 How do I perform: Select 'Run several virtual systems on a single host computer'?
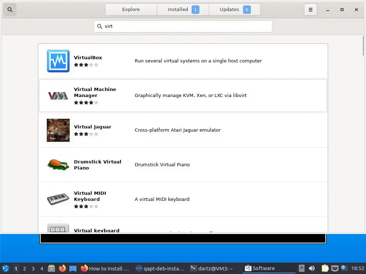(x=198, y=61)
